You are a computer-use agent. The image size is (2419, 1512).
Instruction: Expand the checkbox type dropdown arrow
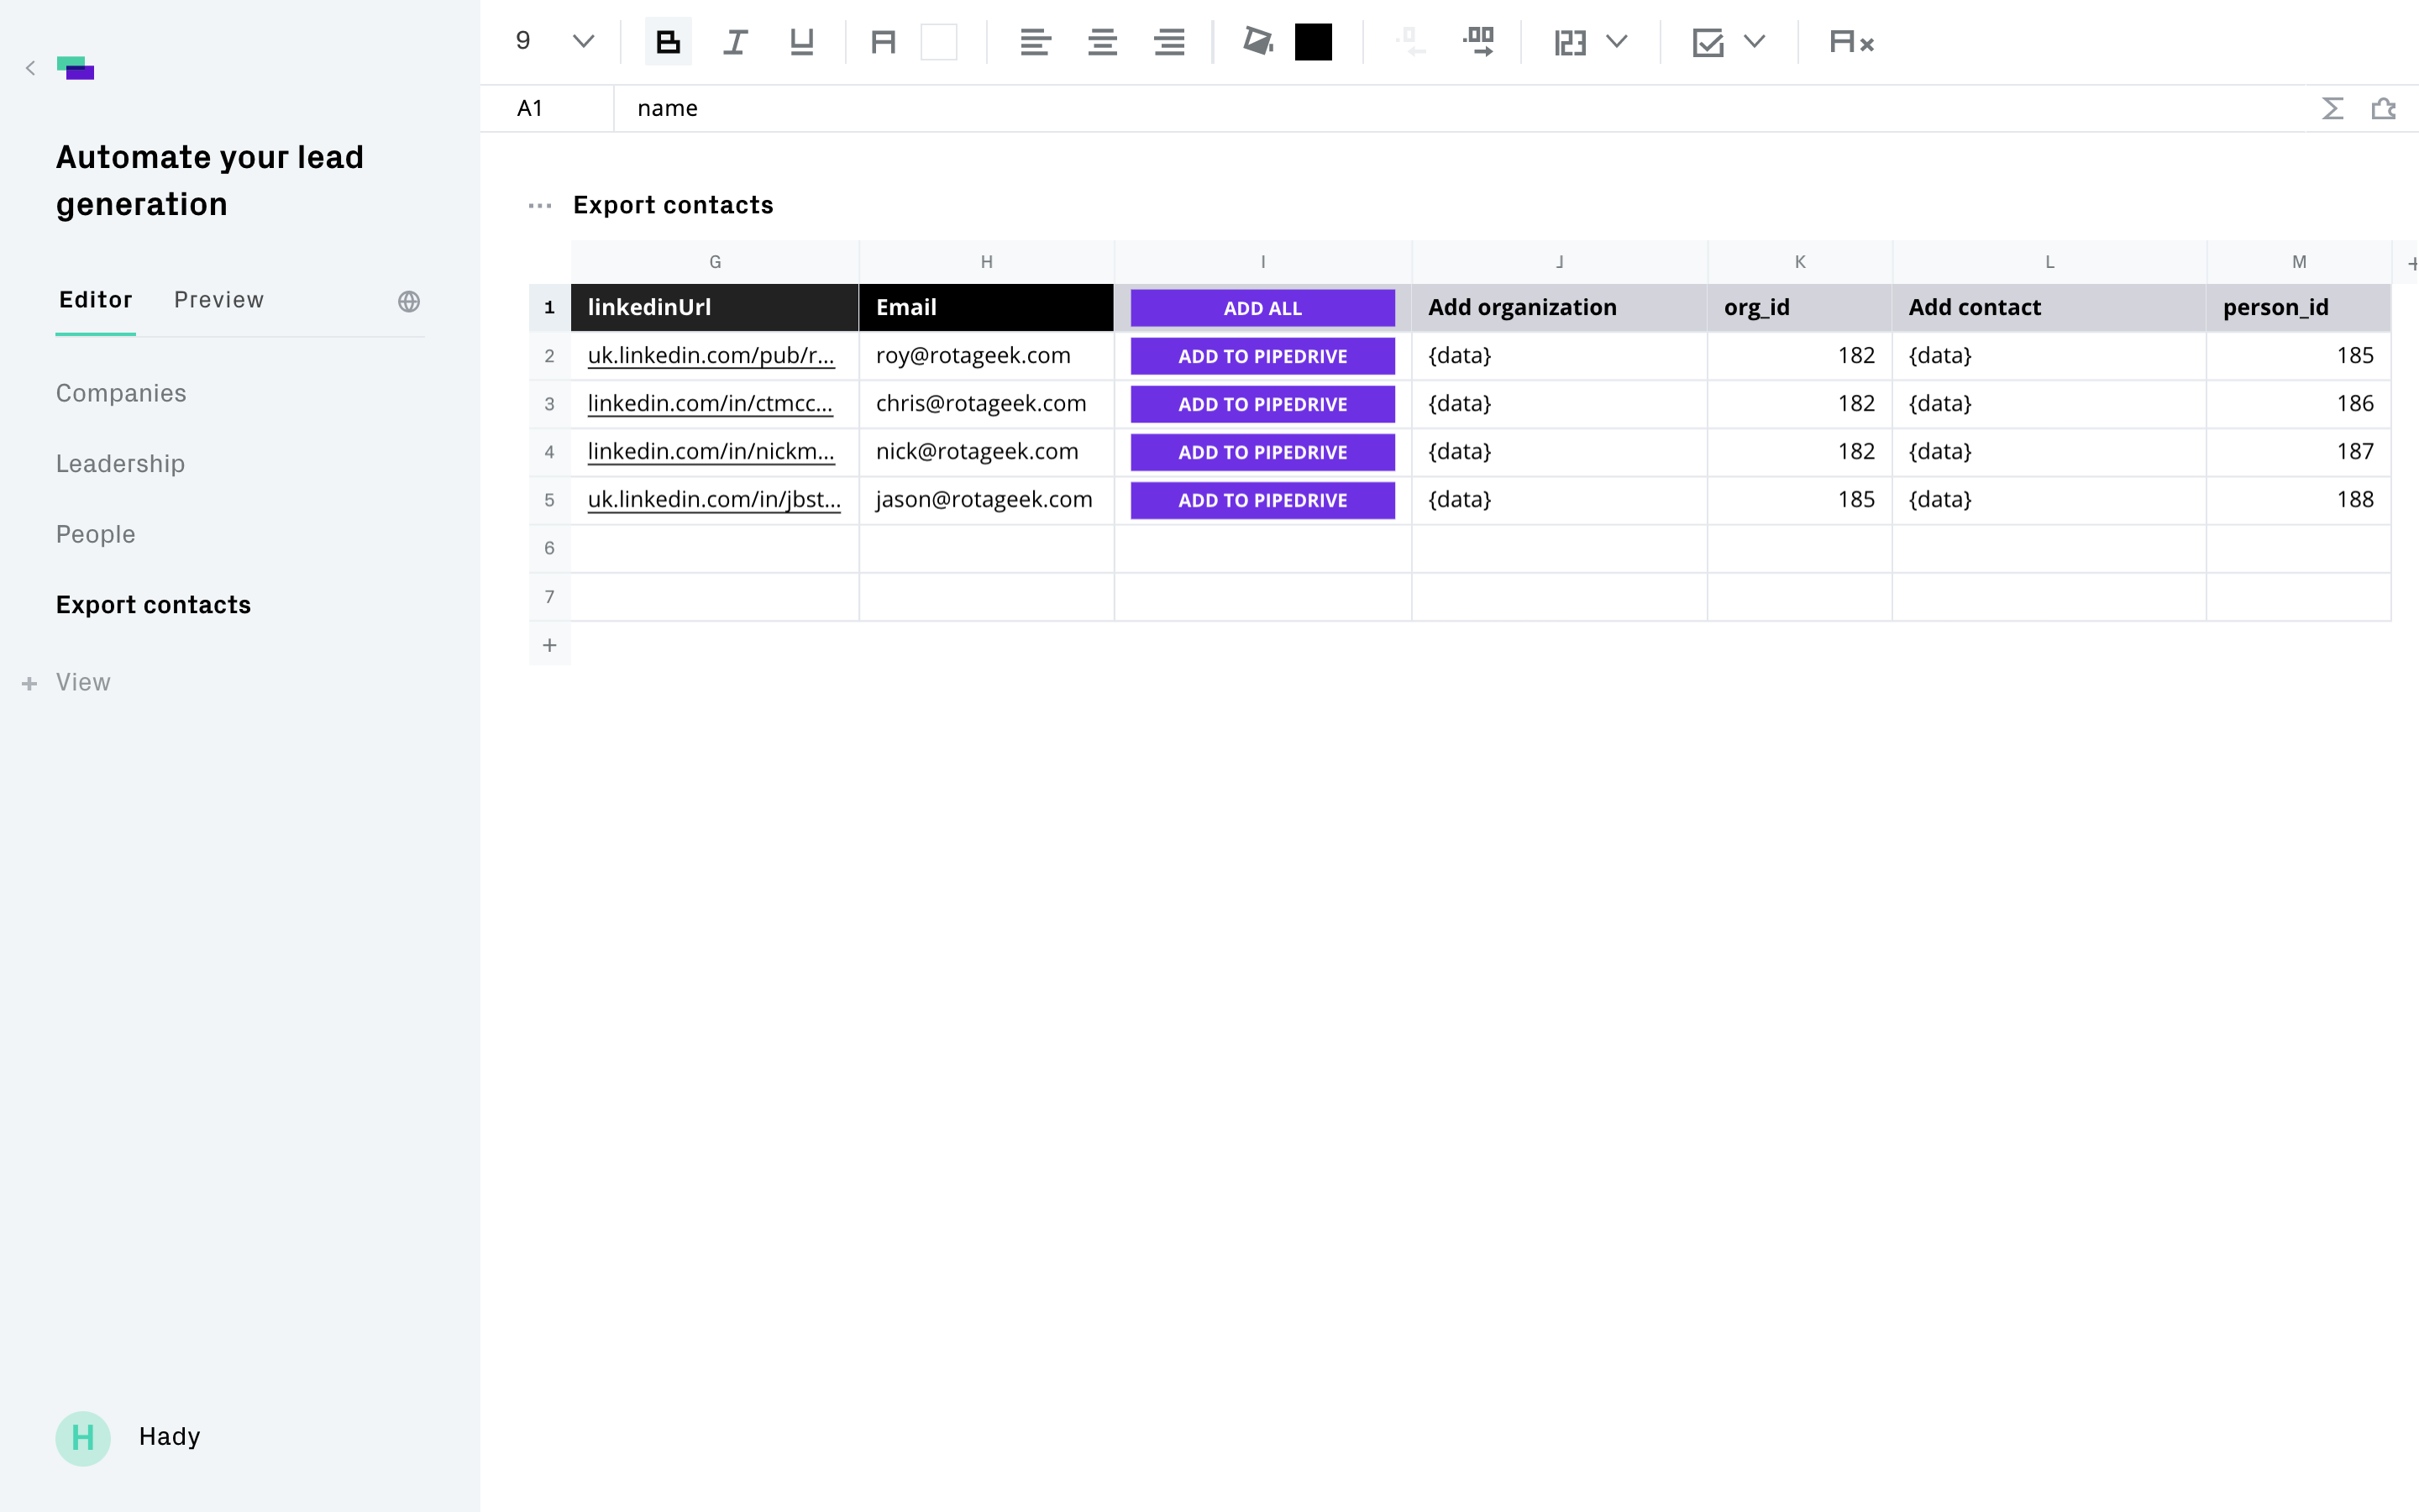1755,42
